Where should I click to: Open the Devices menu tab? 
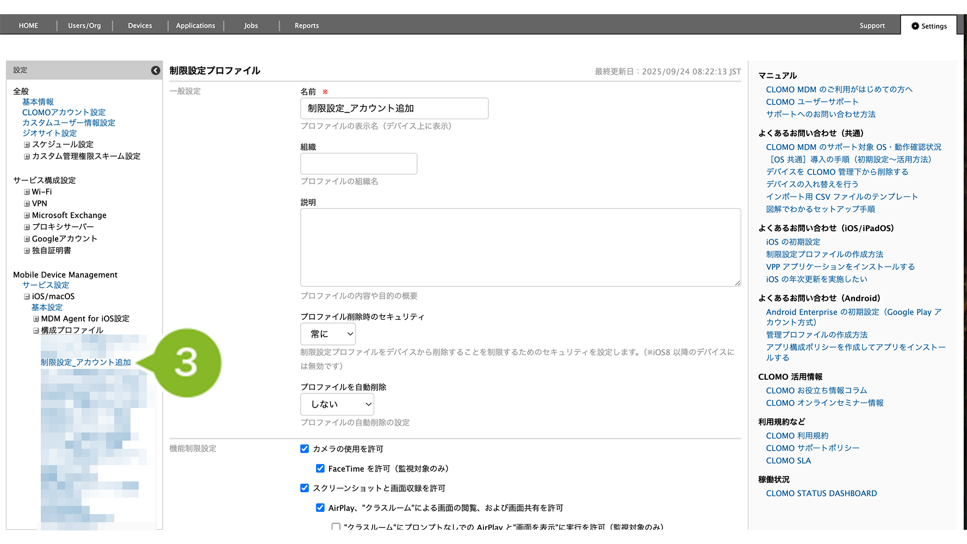click(x=140, y=26)
